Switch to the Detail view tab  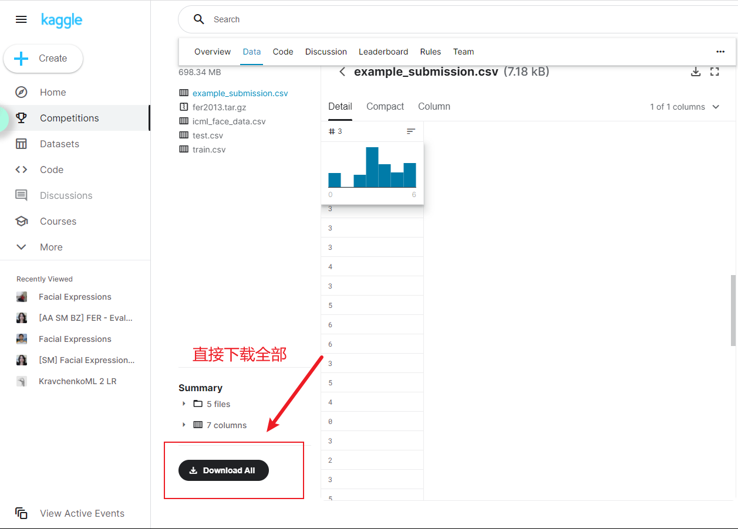(x=340, y=107)
